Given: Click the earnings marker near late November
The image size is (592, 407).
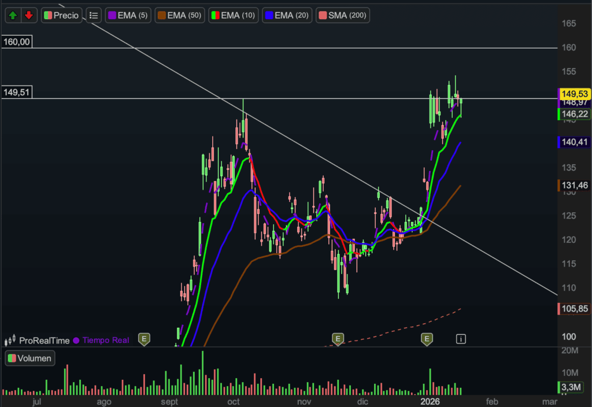Looking at the screenshot, I should pos(338,339).
